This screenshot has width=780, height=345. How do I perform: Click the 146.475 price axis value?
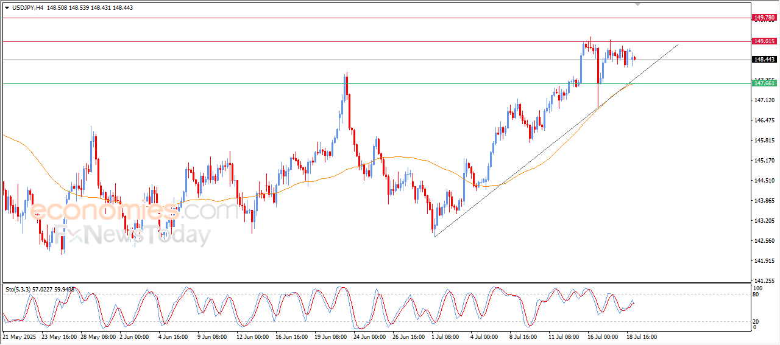764,120
